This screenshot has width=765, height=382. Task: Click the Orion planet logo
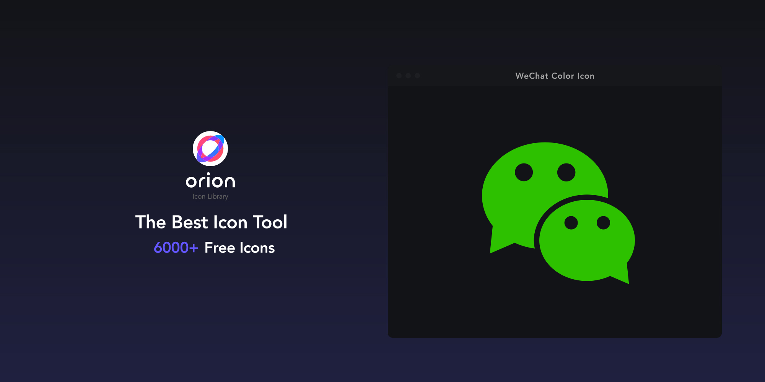pos(210,149)
